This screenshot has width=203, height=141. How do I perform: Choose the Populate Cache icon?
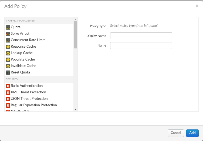8,59
